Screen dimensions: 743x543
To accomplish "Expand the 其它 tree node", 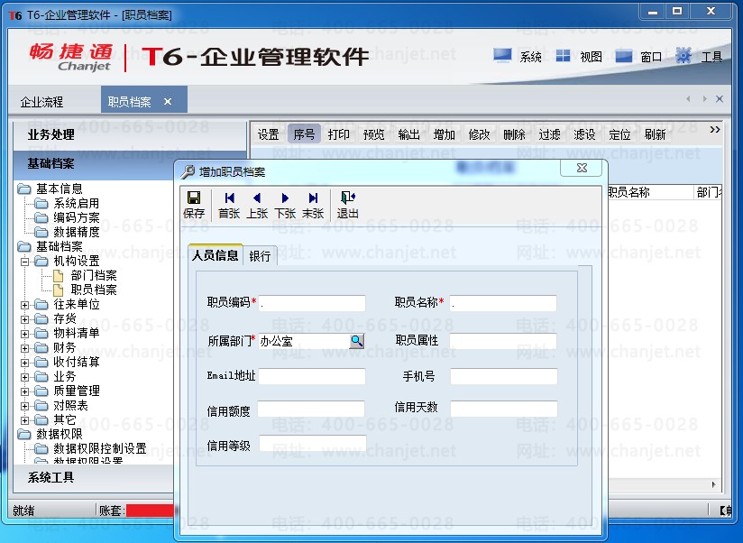I will click(x=24, y=420).
